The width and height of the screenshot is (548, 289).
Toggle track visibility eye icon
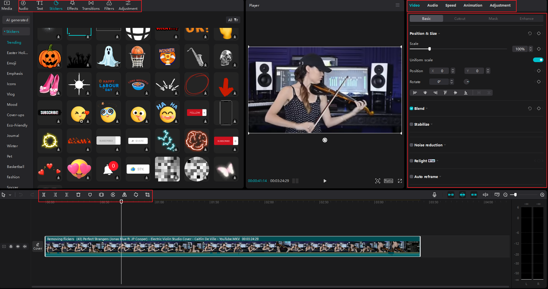(18, 246)
